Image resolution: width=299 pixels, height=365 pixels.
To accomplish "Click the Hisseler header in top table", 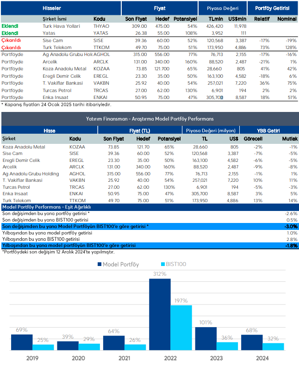I will (x=51, y=8).
